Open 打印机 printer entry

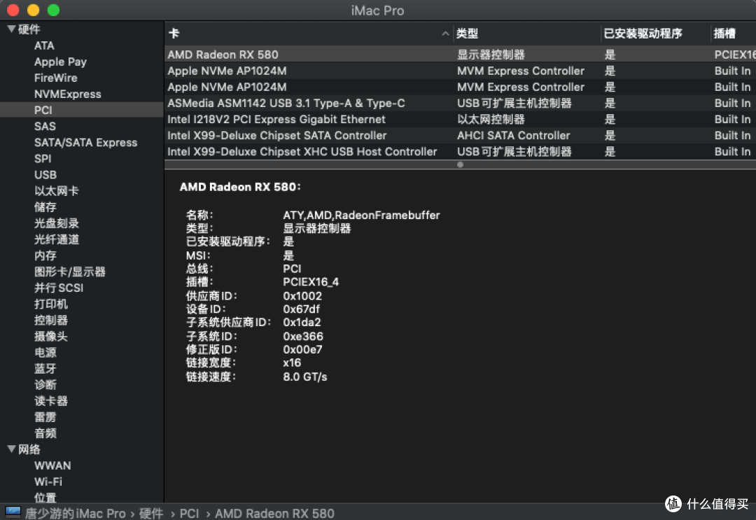tap(51, 304)
